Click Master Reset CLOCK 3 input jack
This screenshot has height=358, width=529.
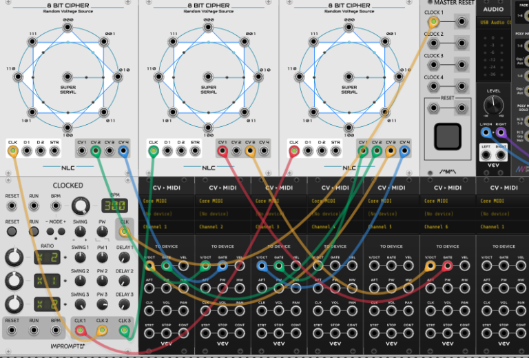(x=433, y=65)
